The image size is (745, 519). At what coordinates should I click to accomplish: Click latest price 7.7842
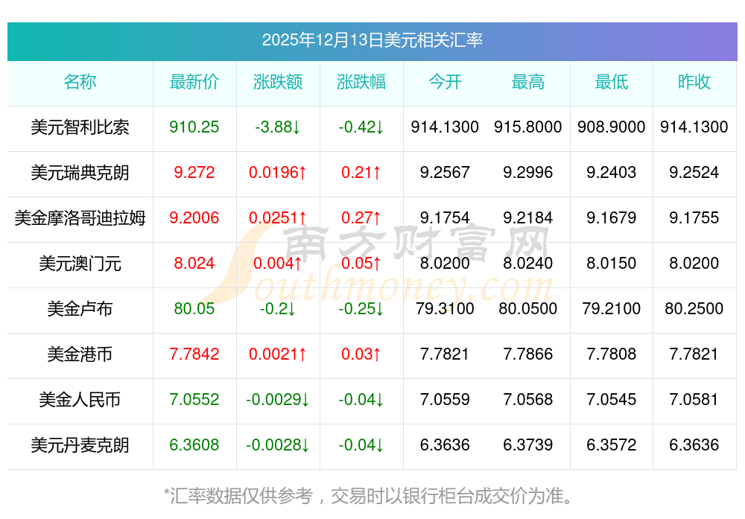tap(194, 354)
